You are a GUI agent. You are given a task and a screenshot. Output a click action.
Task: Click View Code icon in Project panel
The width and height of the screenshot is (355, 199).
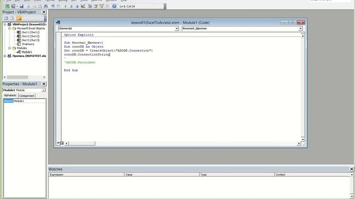(6, 18)
